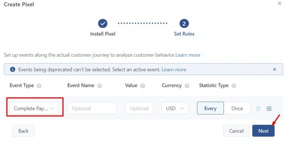Click the Cancel button
288x150 pixels.
click(236, 131)
